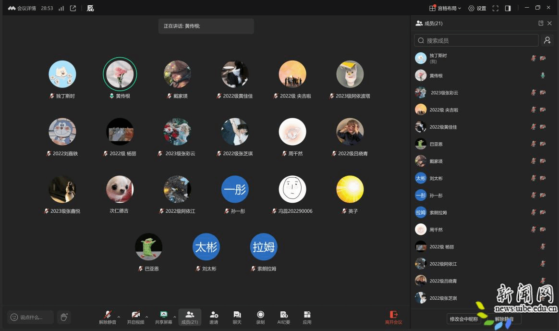Expand video options arrow next to 开启视频

tap(146, 317)
